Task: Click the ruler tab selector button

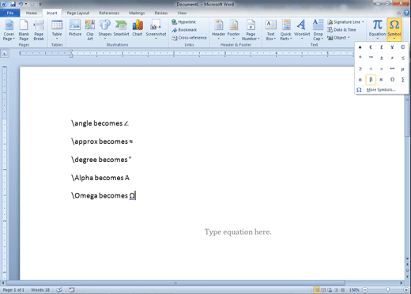Action: [5, 54]
